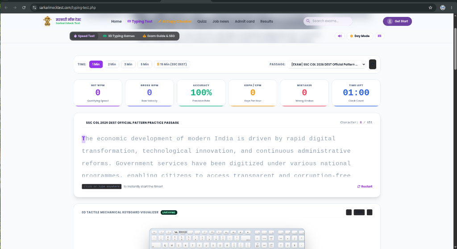Click the 3D keyboard visualizer image

click(227, 238)
